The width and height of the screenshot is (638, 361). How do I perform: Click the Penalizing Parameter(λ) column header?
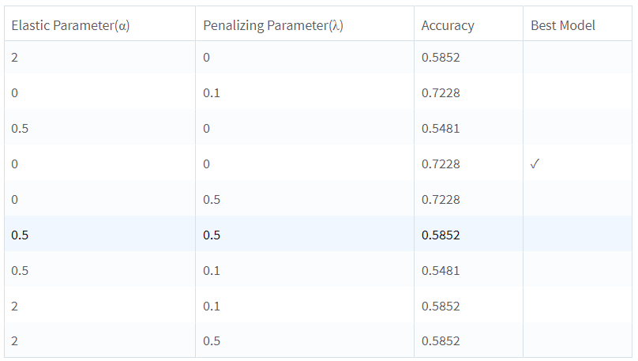pyautogui.click(x=273, y=25)
